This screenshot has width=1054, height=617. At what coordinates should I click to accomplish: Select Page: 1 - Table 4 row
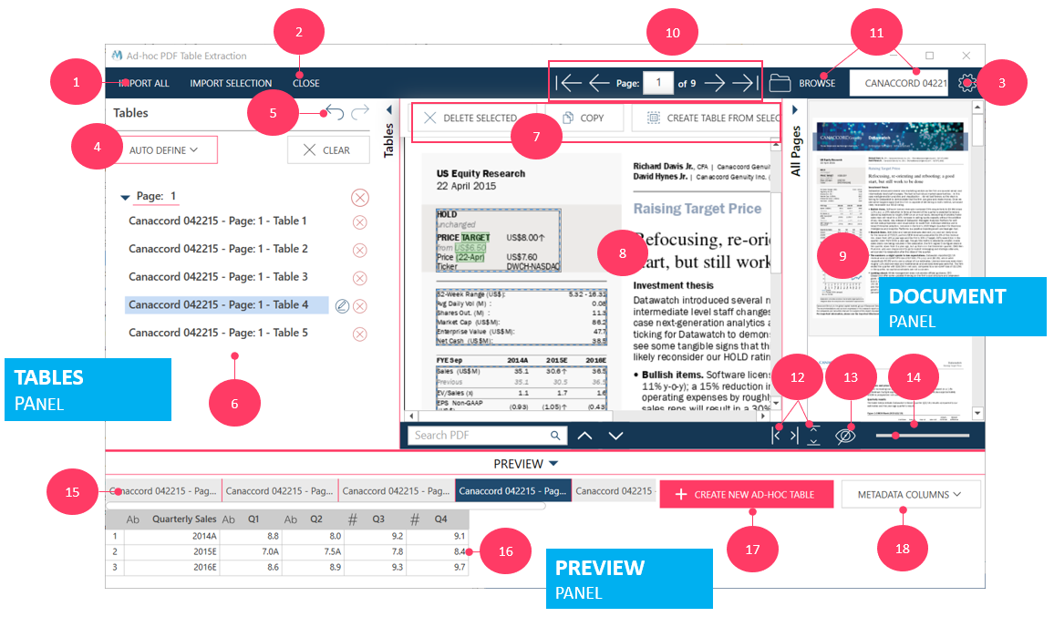click(226, 305)
